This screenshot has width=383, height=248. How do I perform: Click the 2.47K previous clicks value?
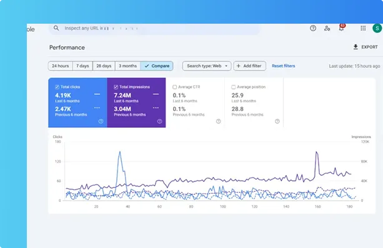(63, 109)
